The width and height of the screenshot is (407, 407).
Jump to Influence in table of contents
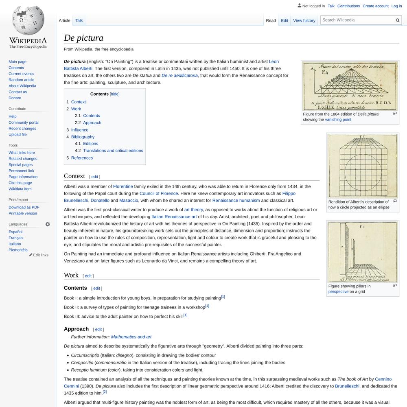tap(80, 130)
